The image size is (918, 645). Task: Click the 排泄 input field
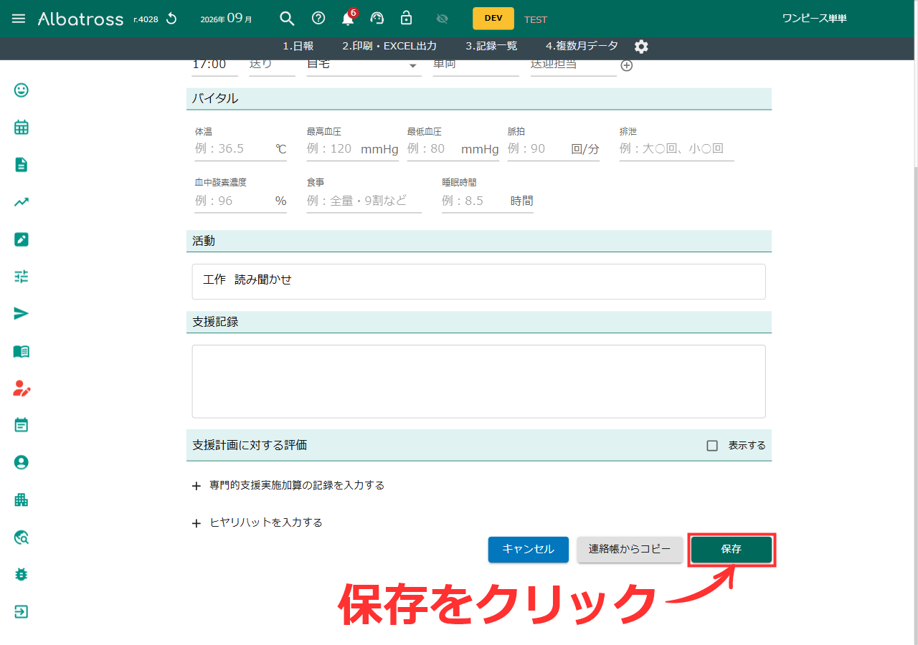676,149
